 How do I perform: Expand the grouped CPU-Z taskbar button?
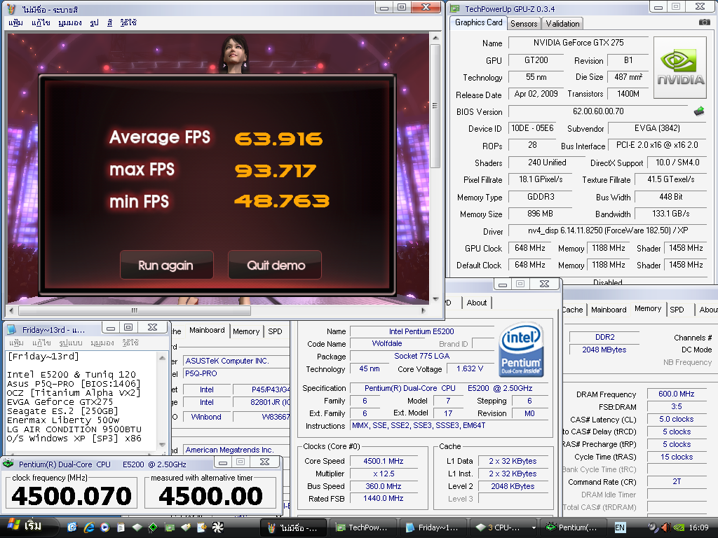pyautogui.click(x=502, y=527)
